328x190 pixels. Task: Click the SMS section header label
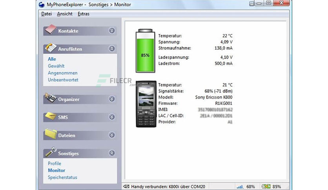(63, 117)
